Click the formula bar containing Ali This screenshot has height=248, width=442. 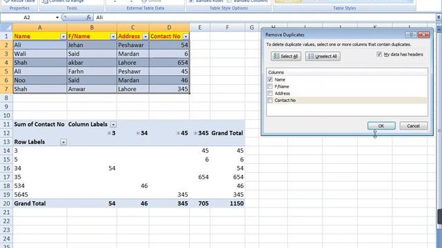click(x=265, y=17)
